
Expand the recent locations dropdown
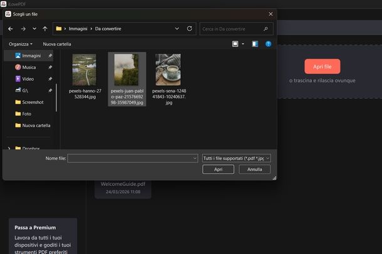34,29
